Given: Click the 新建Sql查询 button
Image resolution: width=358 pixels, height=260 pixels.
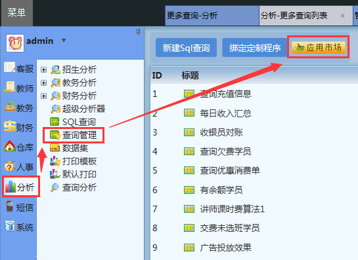Looking at the screenshot, I should [186, 48].
